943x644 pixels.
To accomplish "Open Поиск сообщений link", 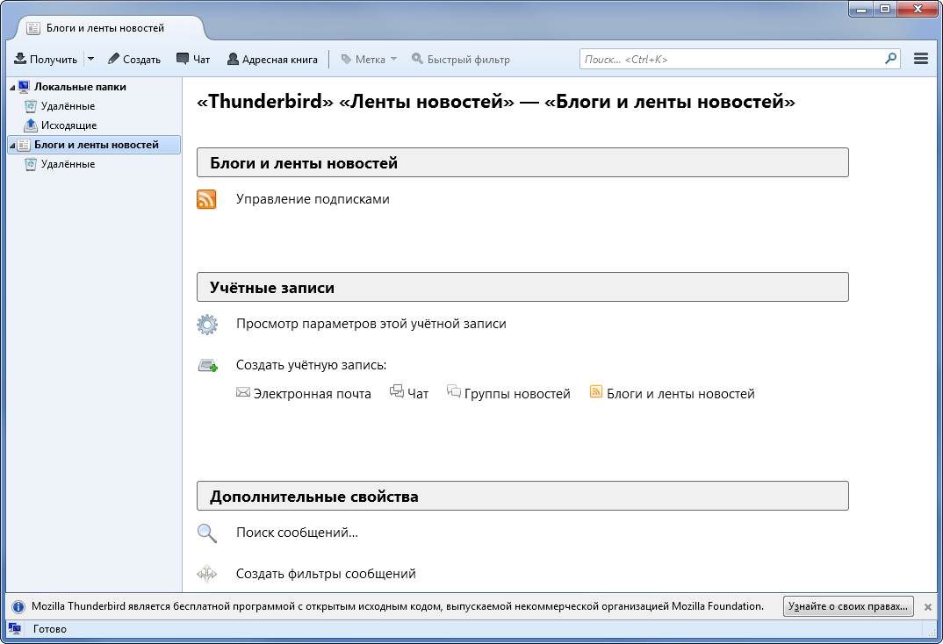I will [297, 533].
